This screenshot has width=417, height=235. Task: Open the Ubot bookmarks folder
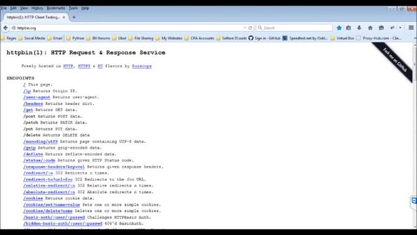click(119, 38)
